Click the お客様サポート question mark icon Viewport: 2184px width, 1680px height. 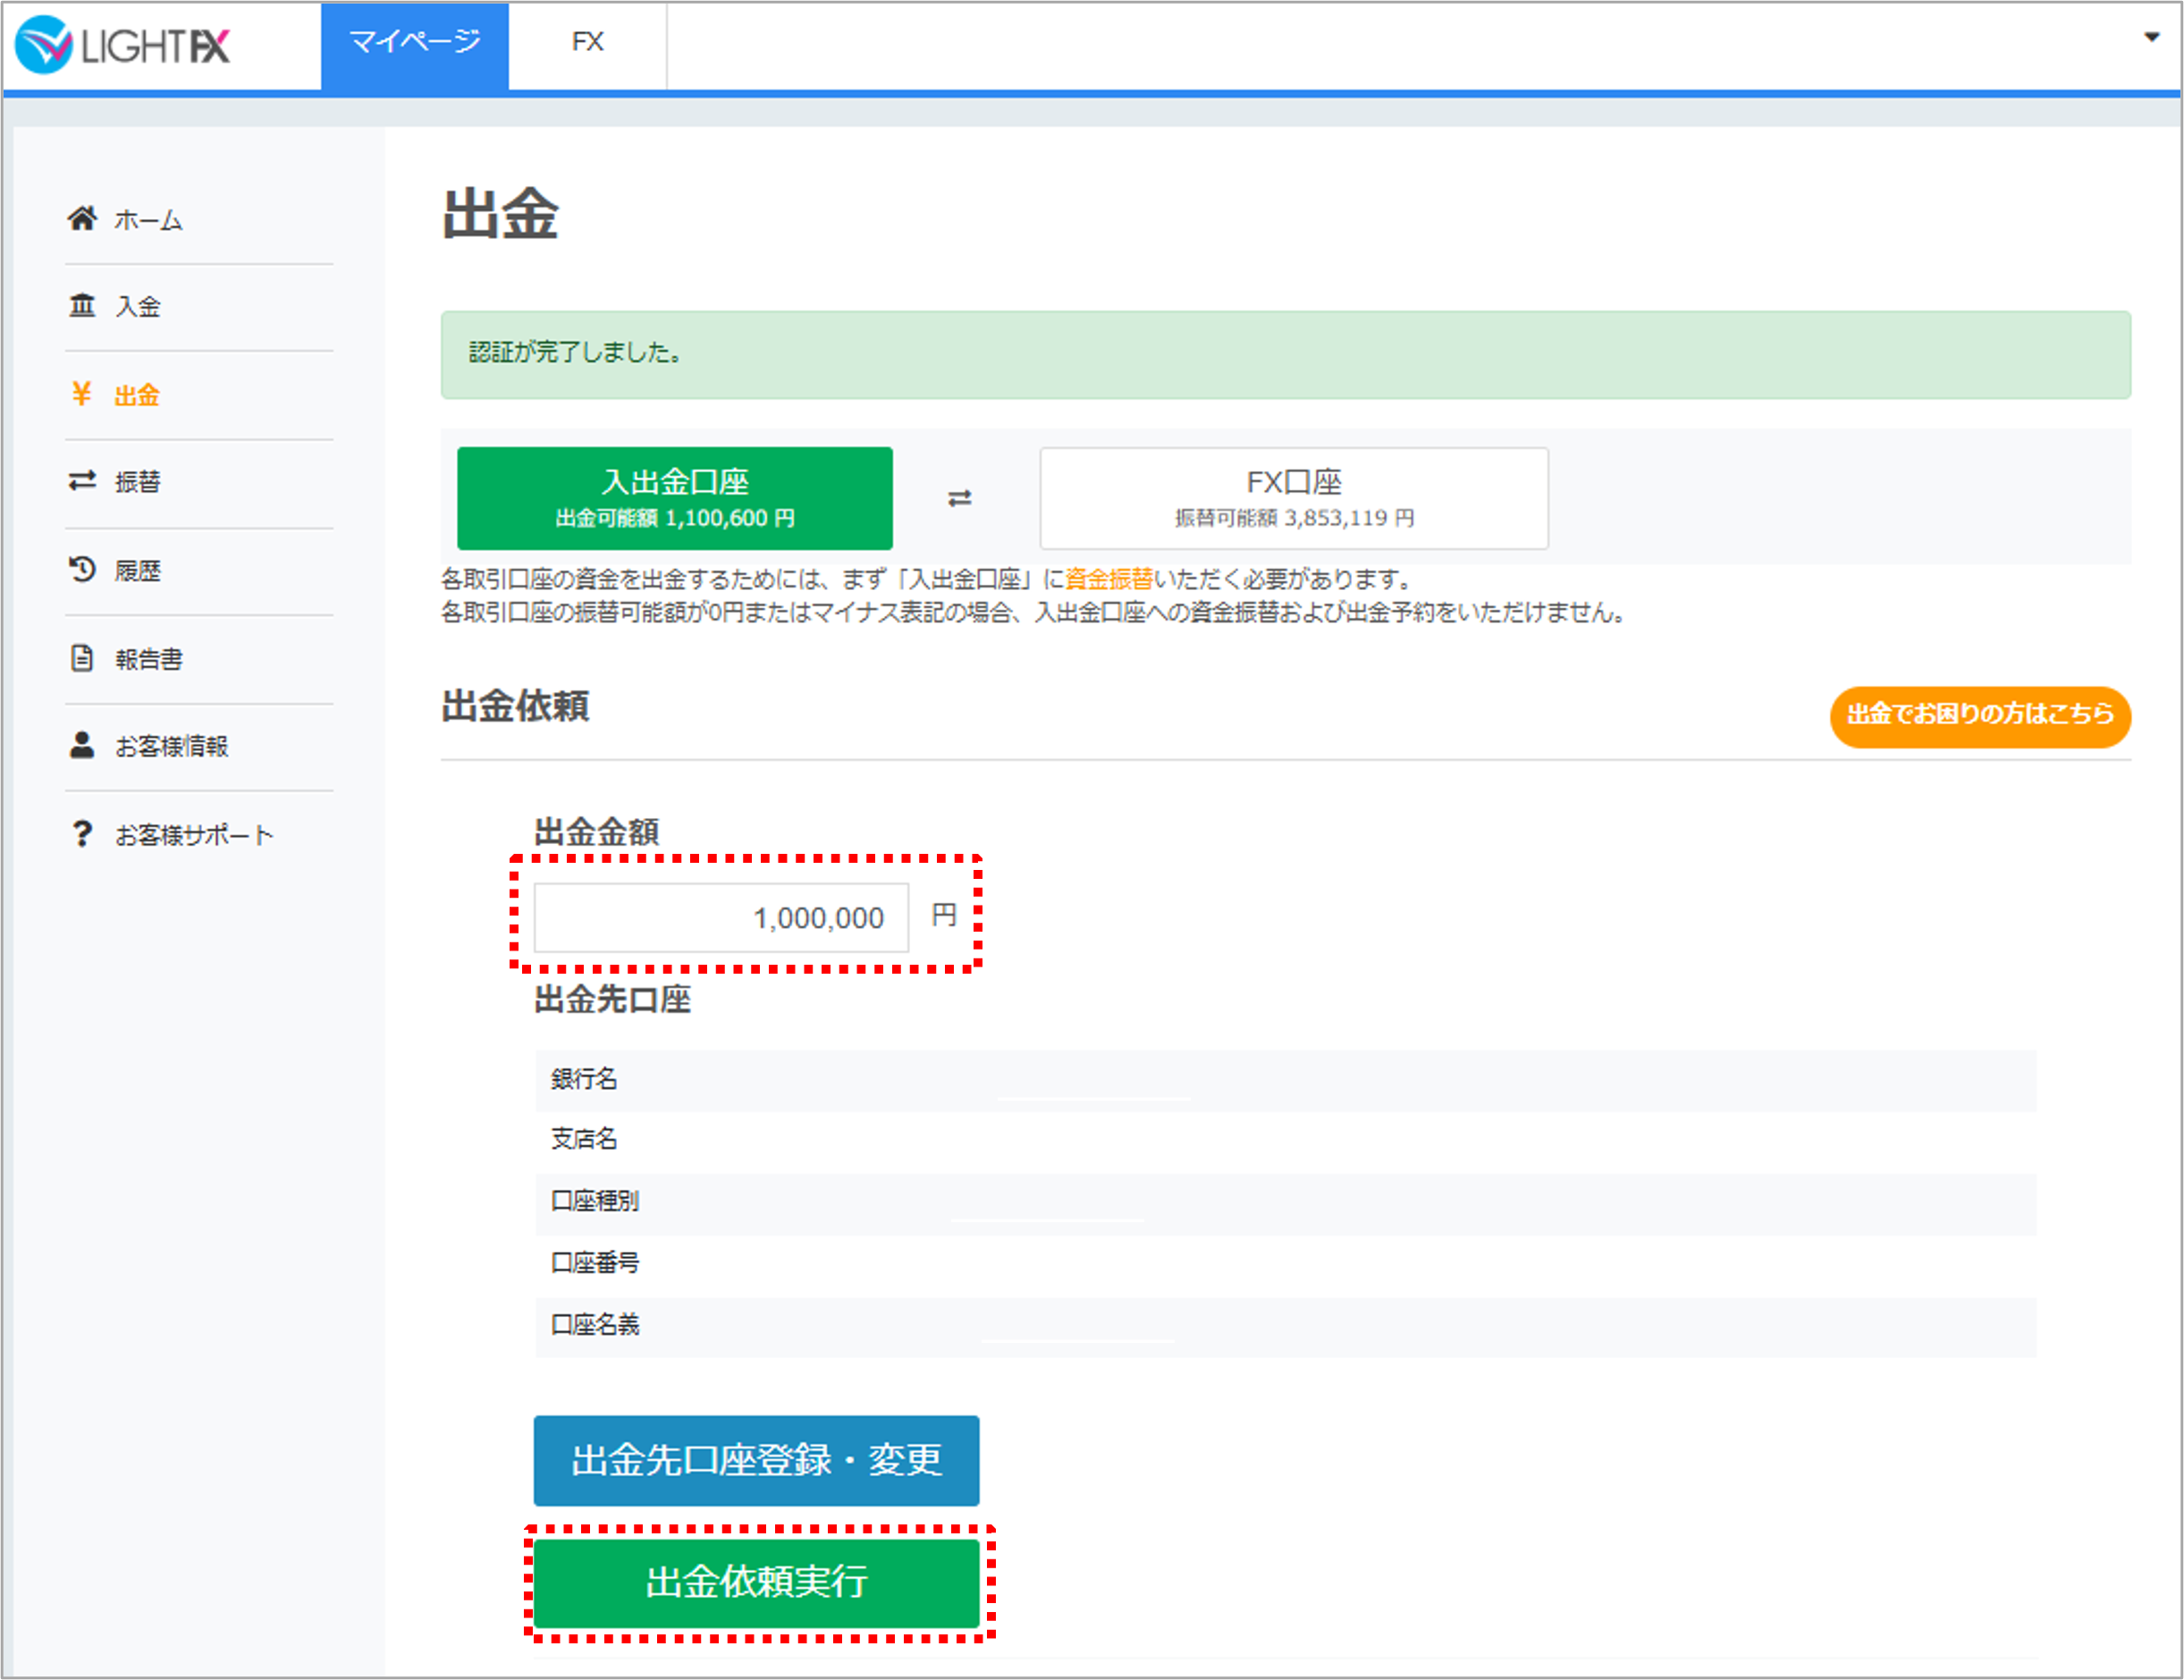coord(84,834)
